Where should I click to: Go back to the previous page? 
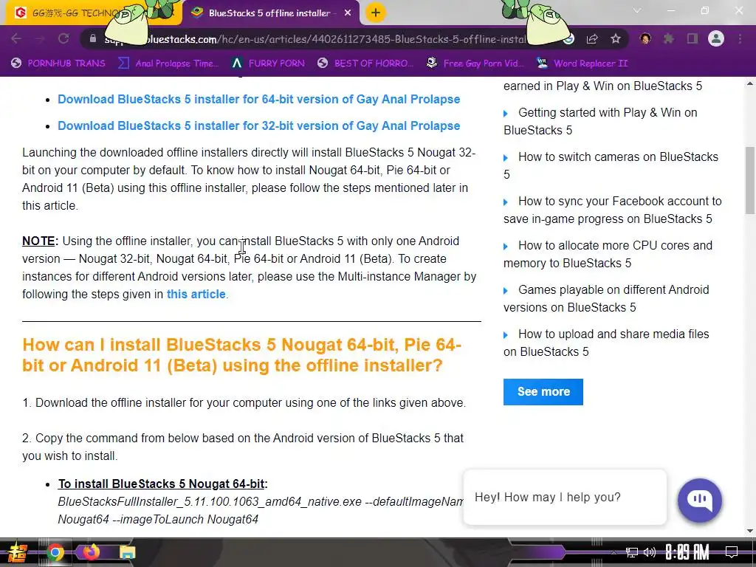point(16,38)
